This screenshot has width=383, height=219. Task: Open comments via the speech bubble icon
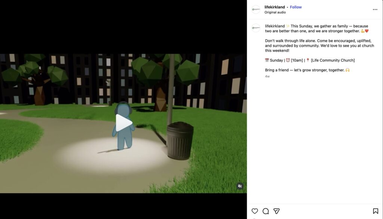point(266,211)
